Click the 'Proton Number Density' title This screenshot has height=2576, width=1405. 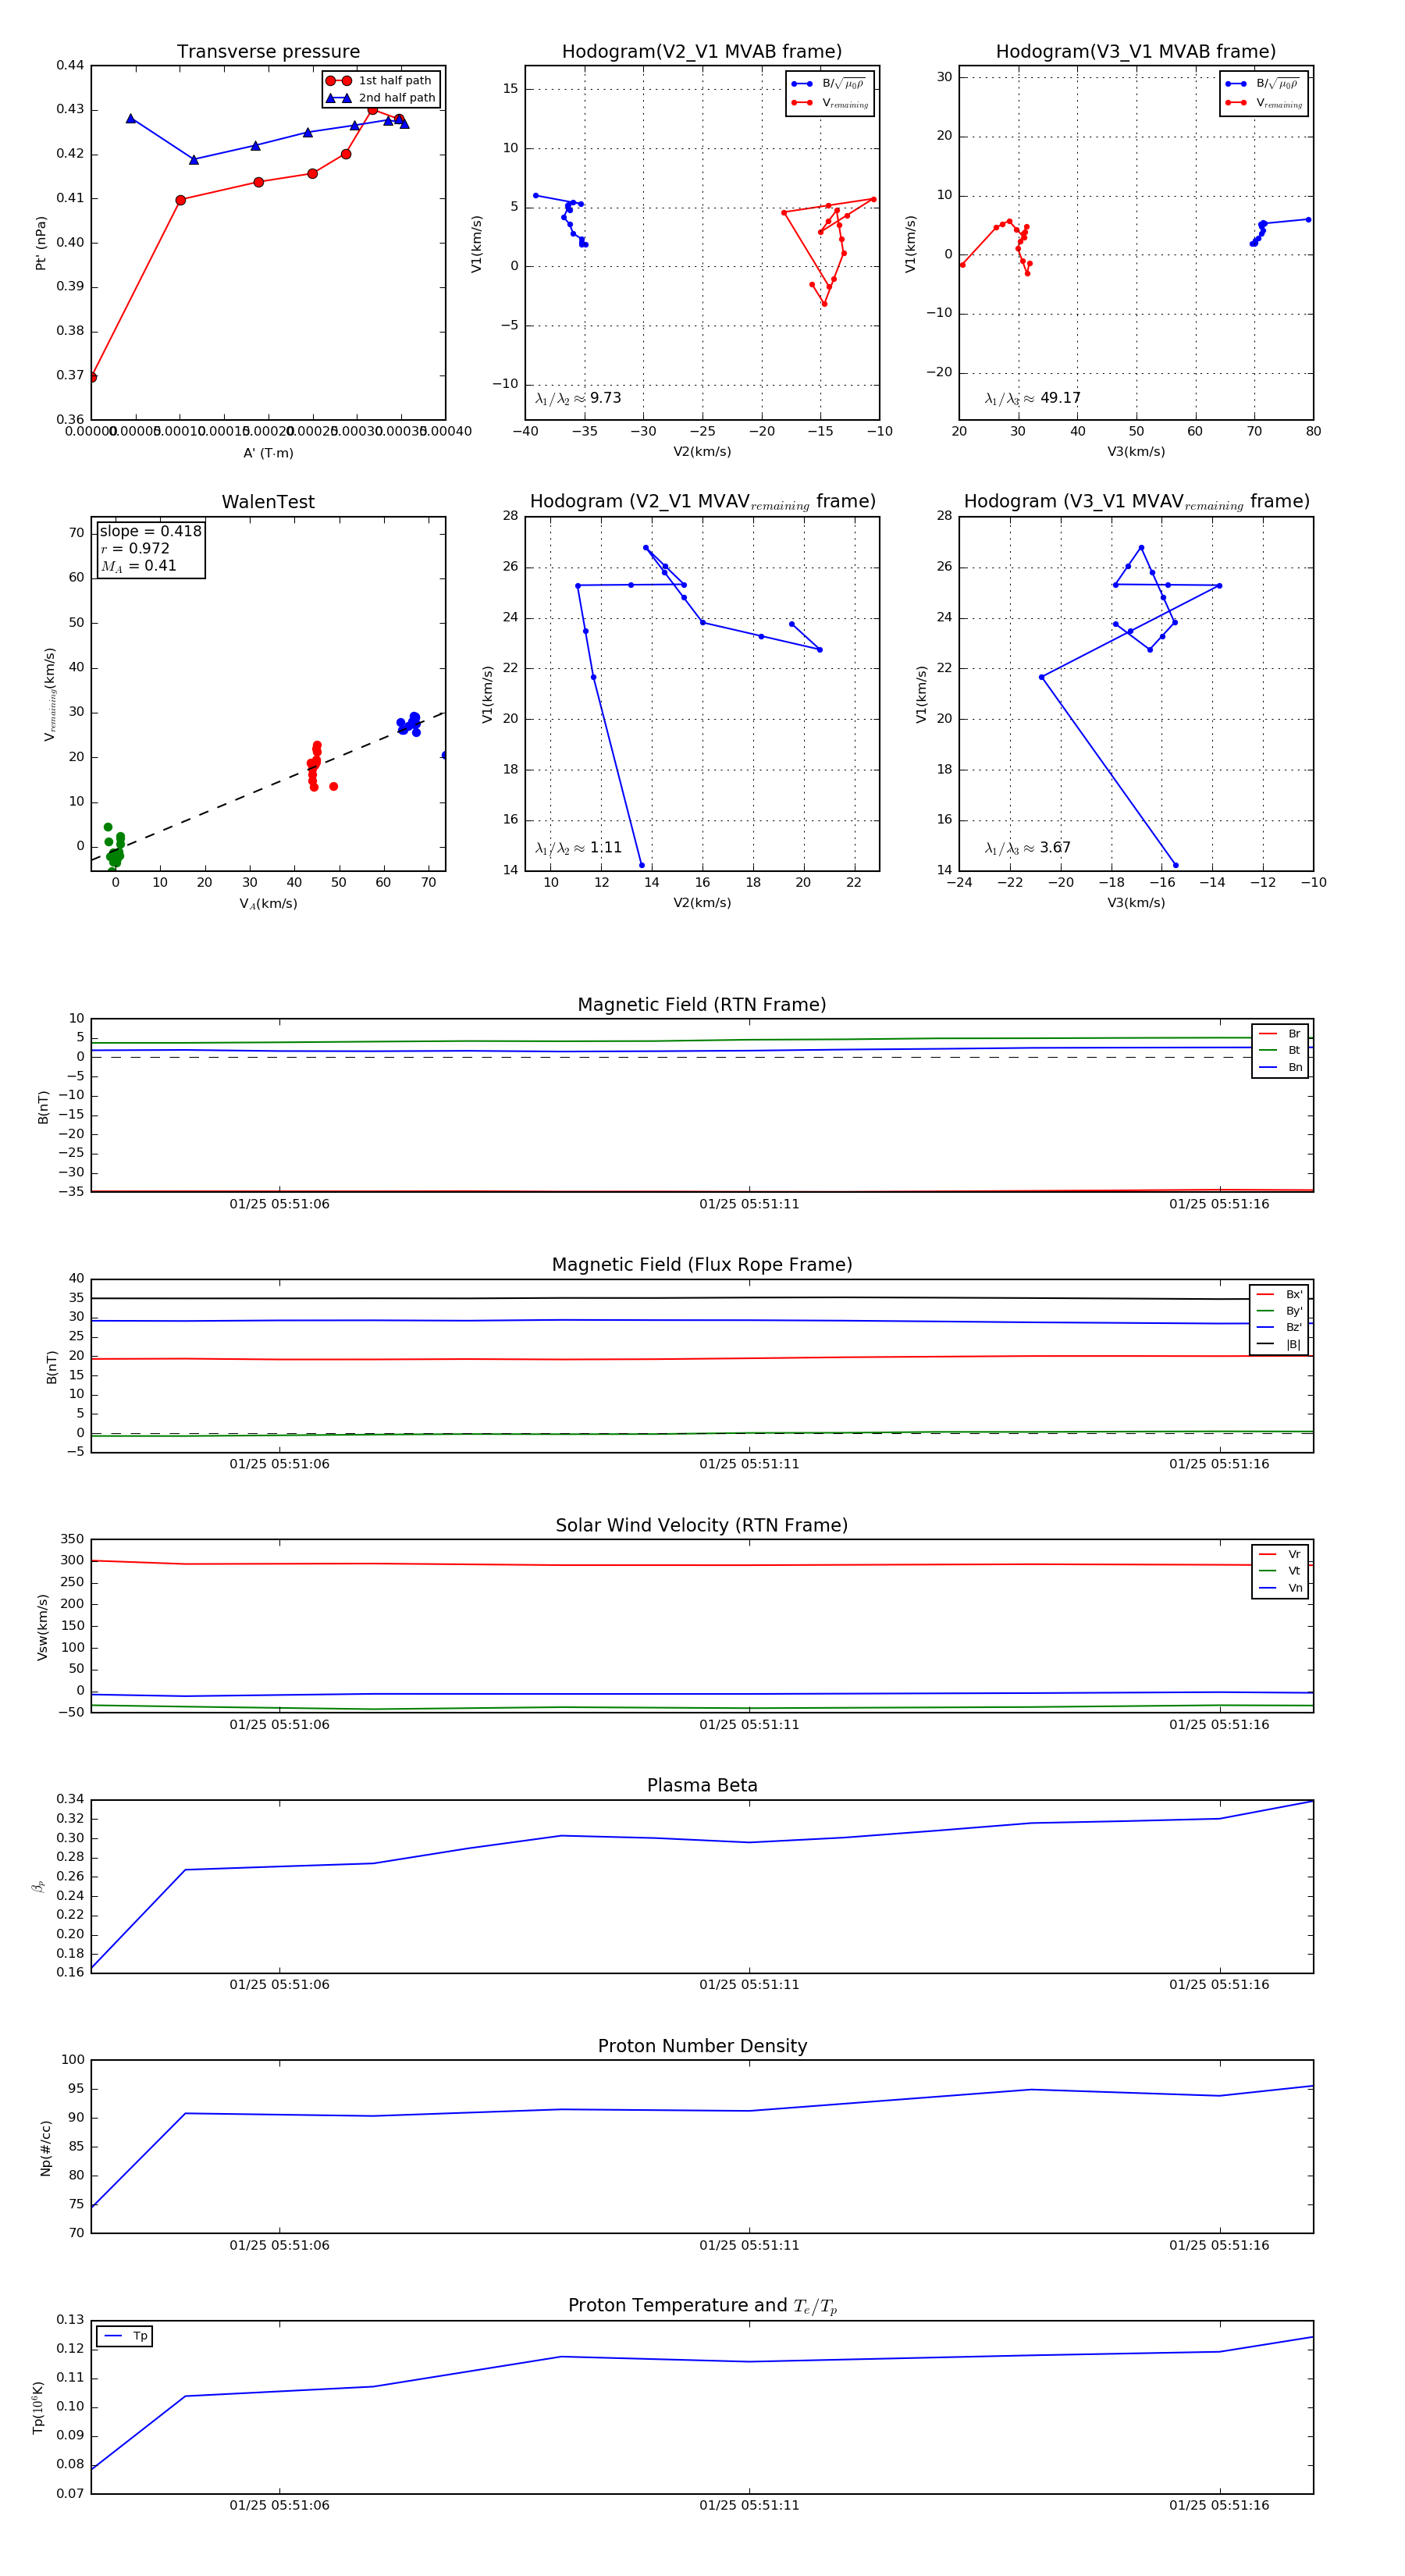click(702, 2046)
